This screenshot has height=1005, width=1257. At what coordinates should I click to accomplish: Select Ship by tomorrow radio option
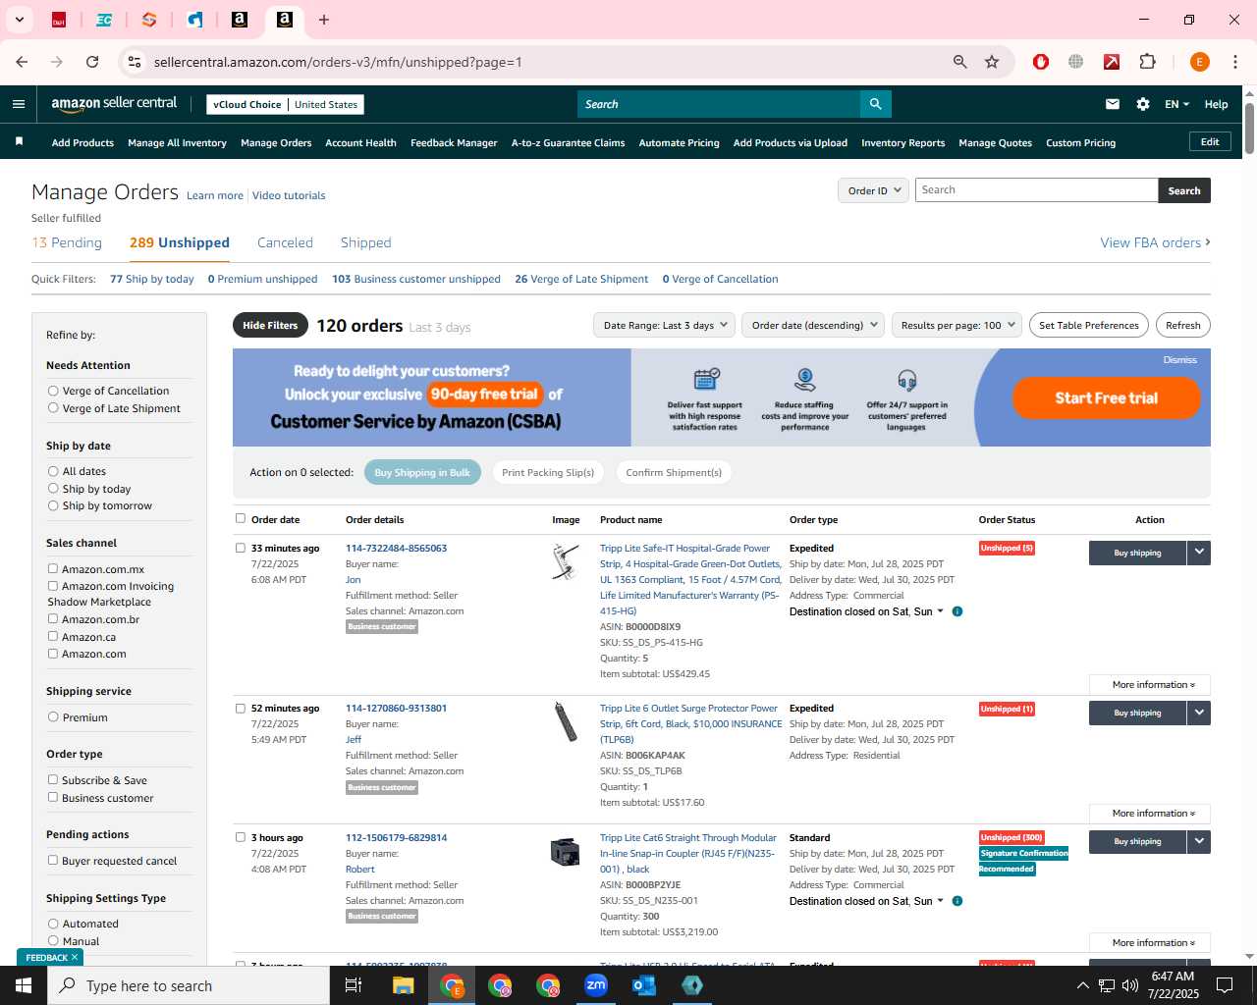[53, 505]
